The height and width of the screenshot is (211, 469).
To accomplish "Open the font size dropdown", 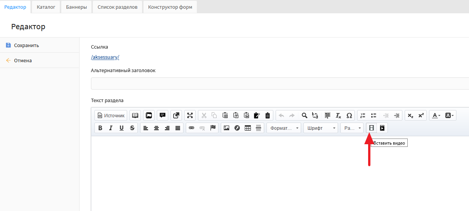I will point(352,128).
